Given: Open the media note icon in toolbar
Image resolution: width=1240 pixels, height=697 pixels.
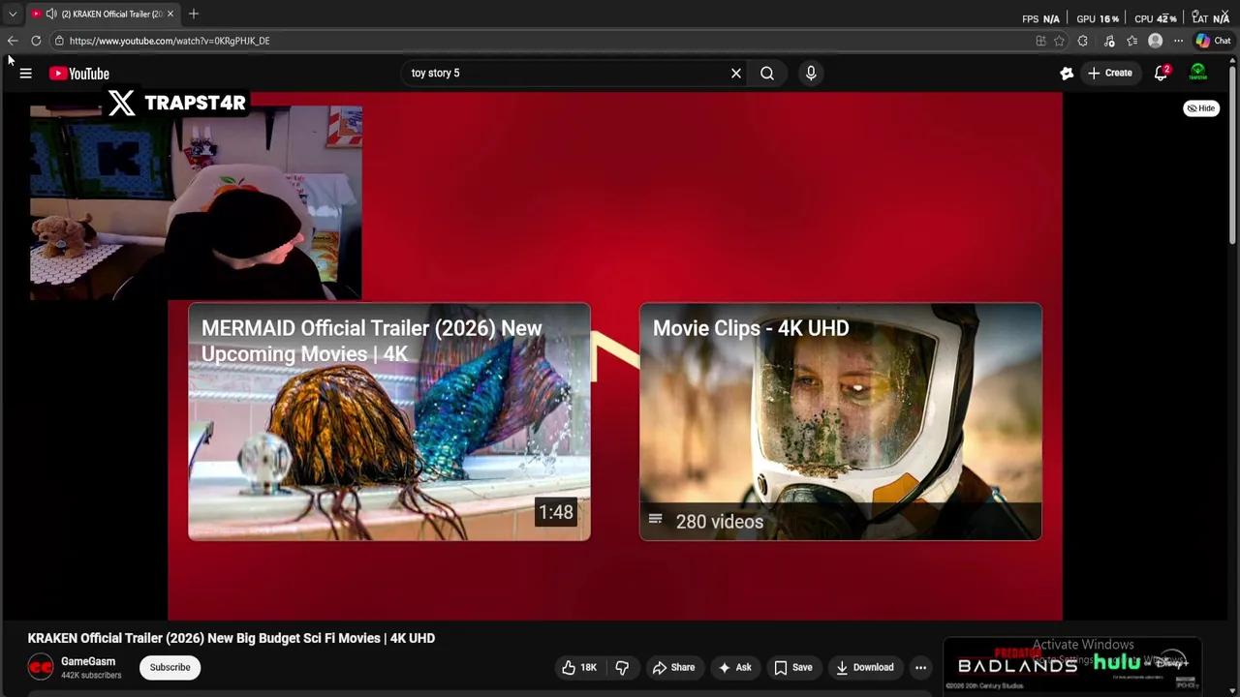Looking at the screenshot, I should [1109, 41].
